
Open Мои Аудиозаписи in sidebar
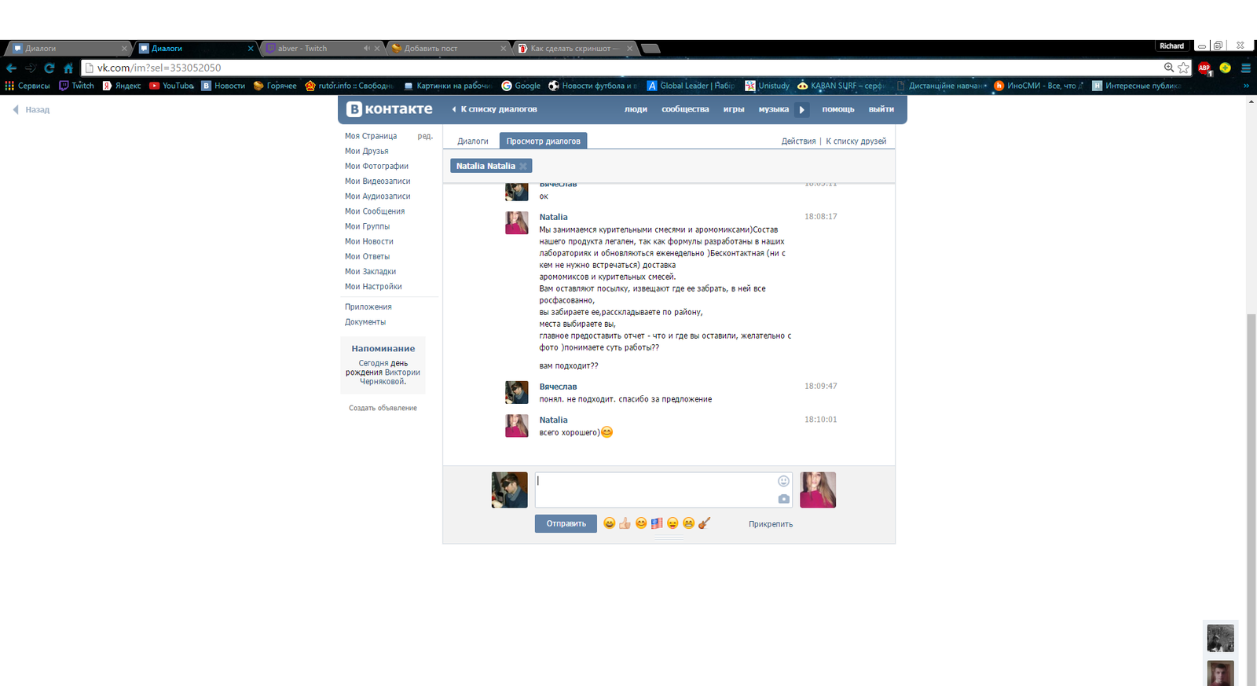tap(378, 196)
